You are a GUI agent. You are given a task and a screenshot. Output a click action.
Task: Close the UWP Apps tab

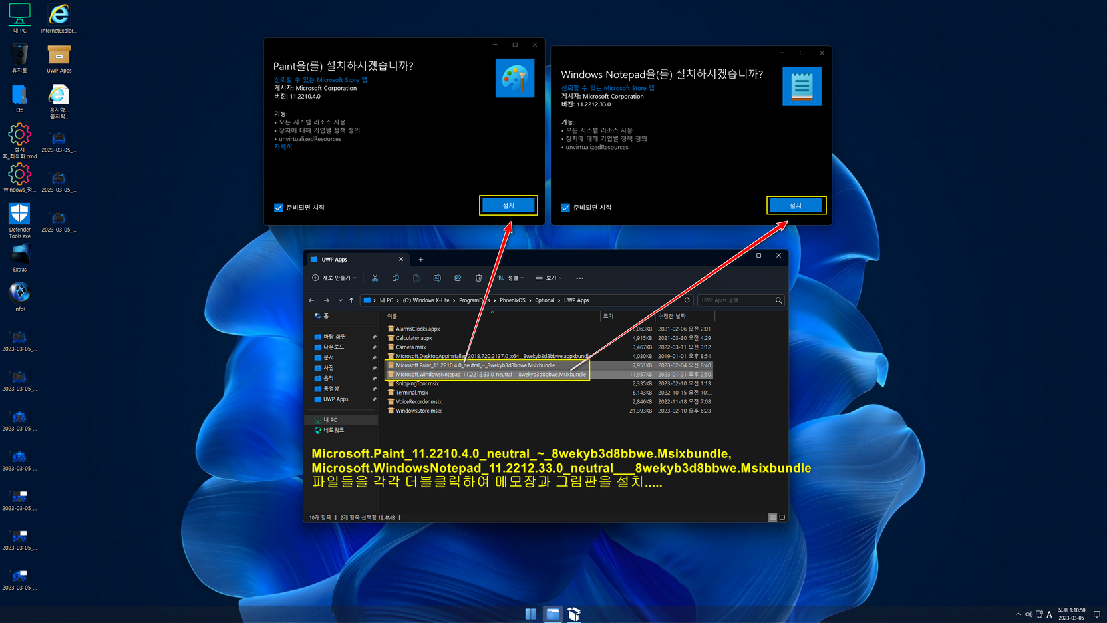click(x=401, y=260)
